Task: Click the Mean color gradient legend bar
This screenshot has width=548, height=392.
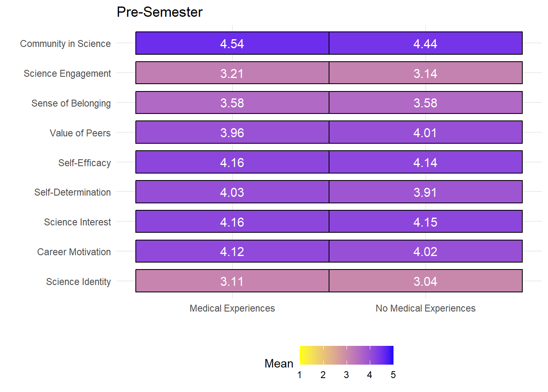Action: (347, 355)
